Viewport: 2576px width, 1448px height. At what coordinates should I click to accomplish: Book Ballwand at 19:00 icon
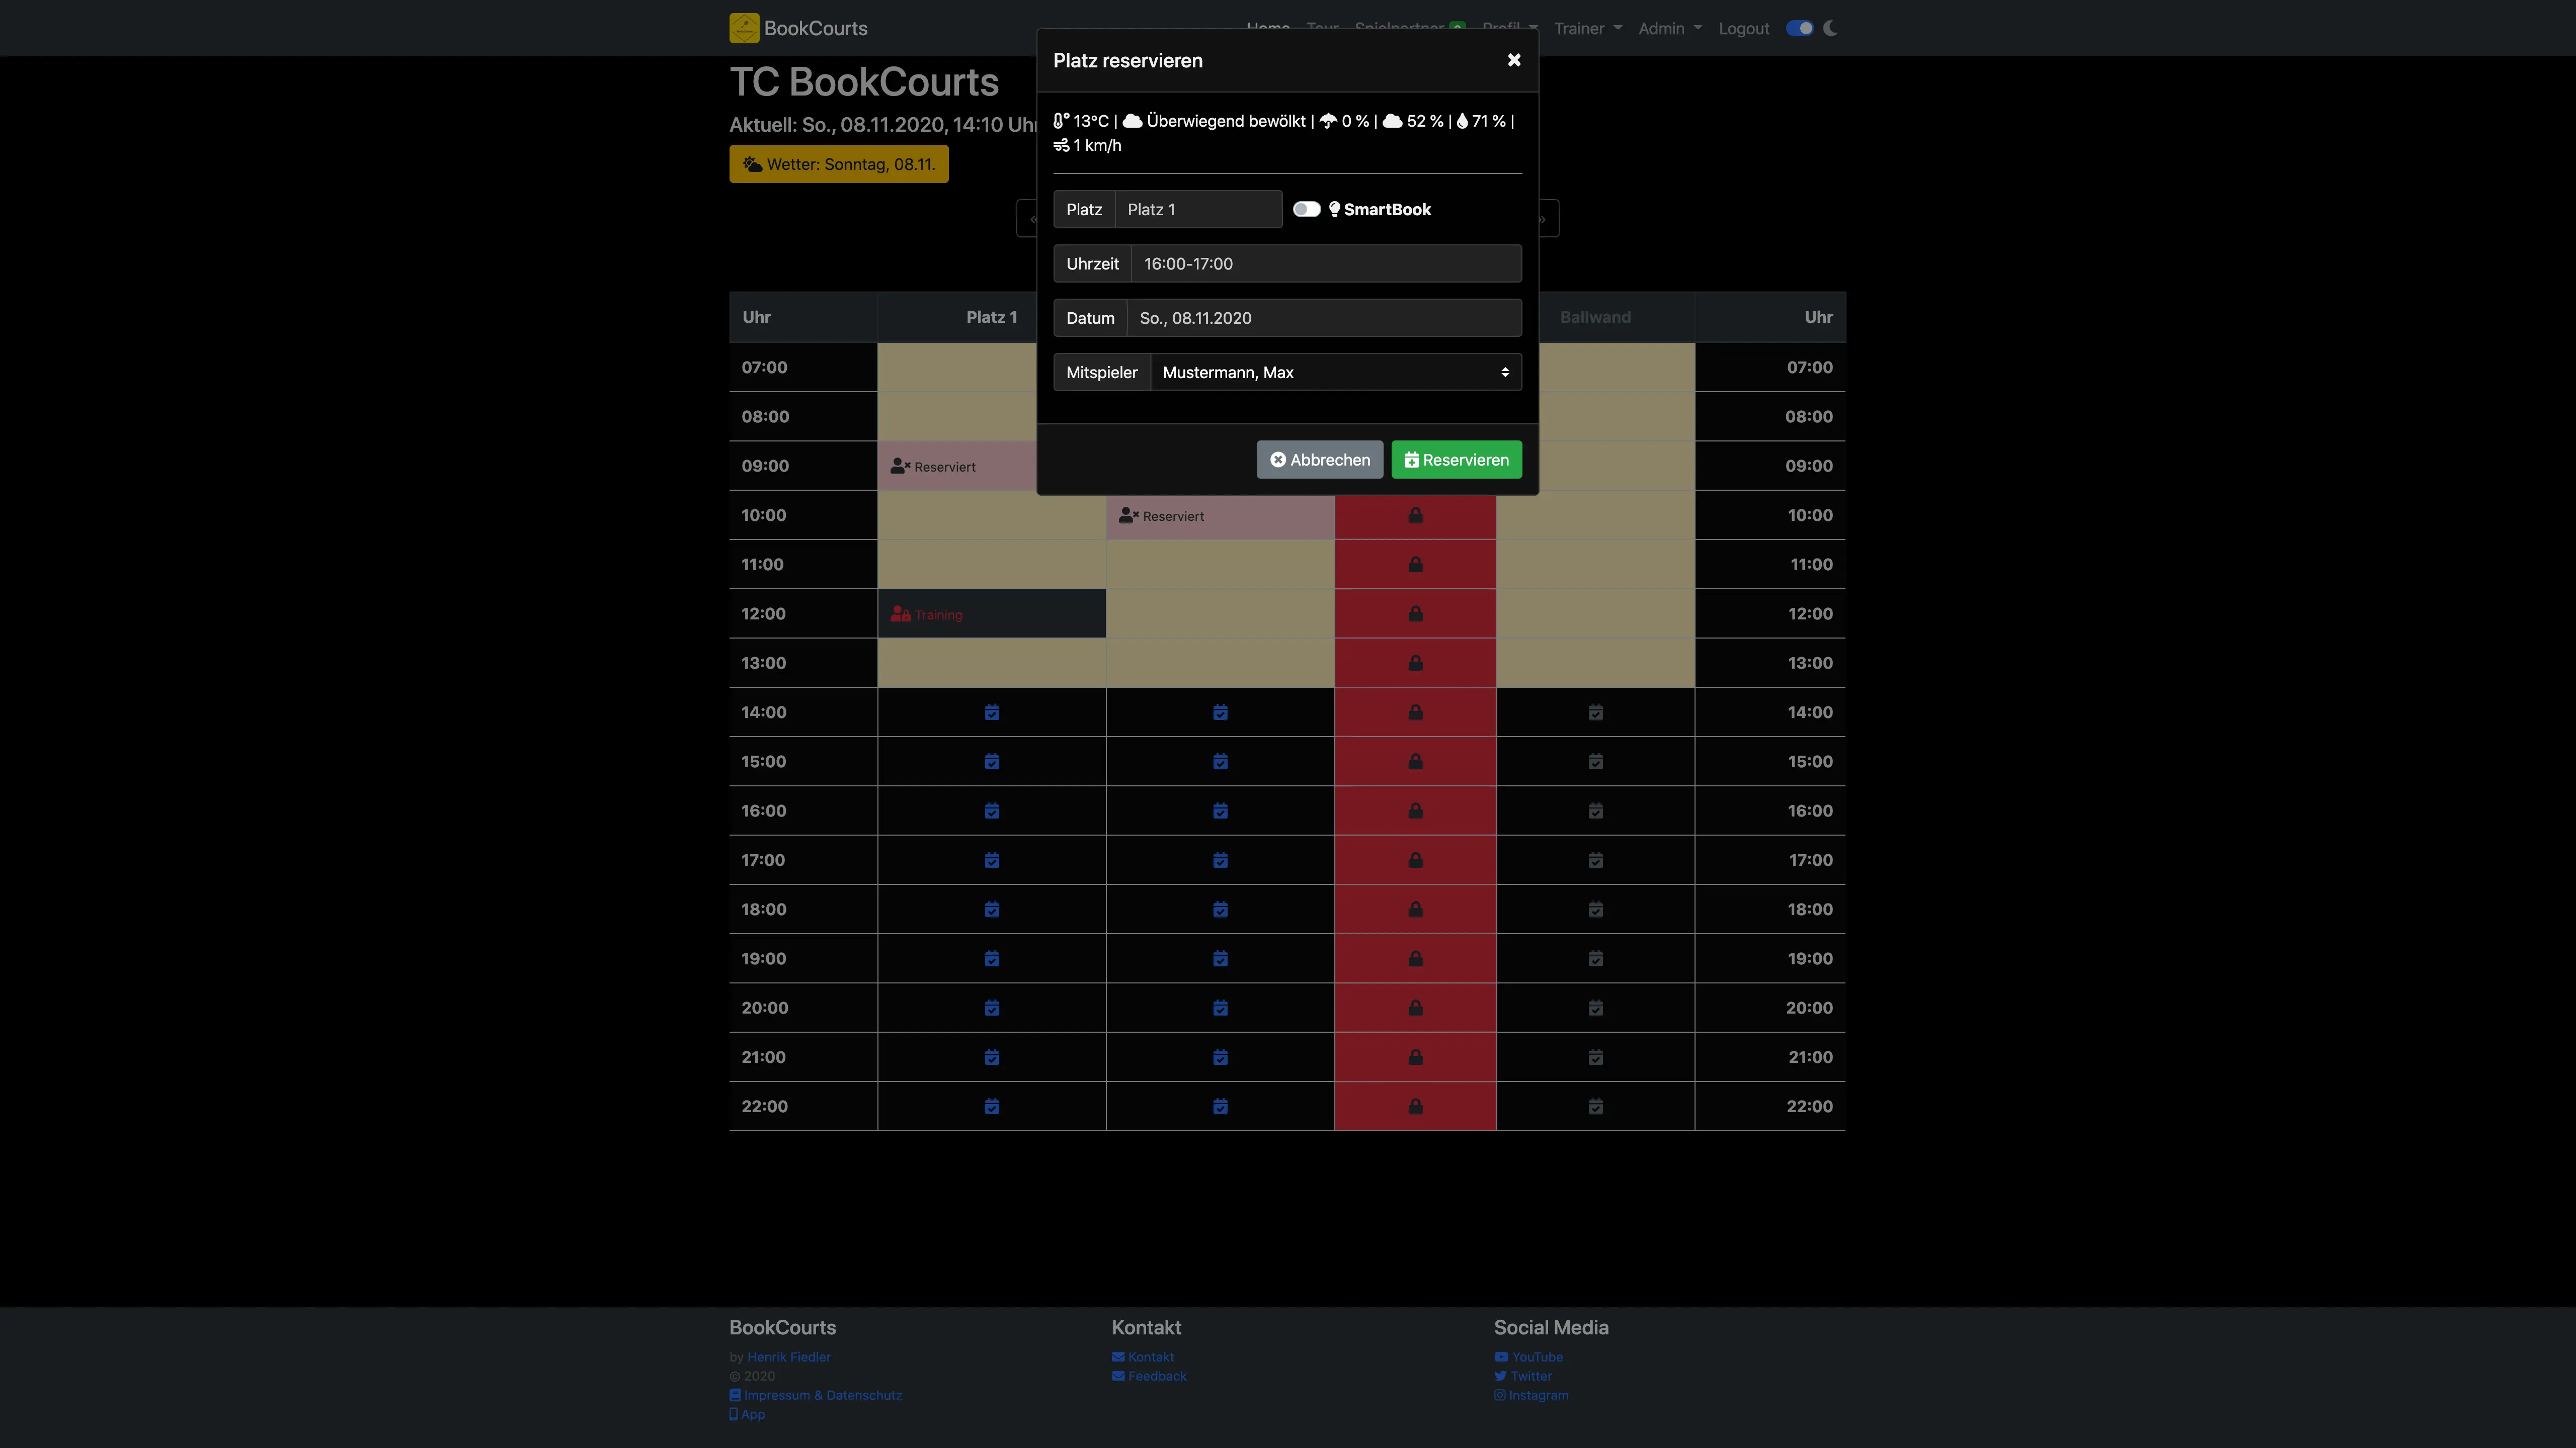pos(1595,958)
